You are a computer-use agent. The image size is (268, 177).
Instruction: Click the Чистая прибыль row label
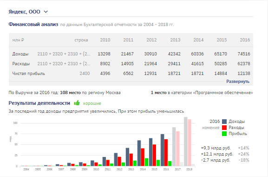click(x=28, y=74)
